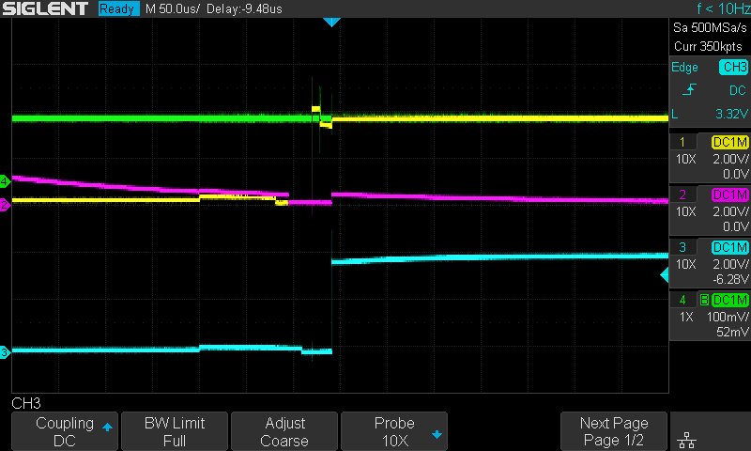Click channel 3 offset -6.28V value
Viewport: 751px width, 451px height.
(x=730, y=279)
